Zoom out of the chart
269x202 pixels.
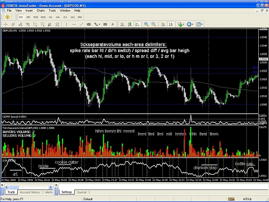coord(154,25)
